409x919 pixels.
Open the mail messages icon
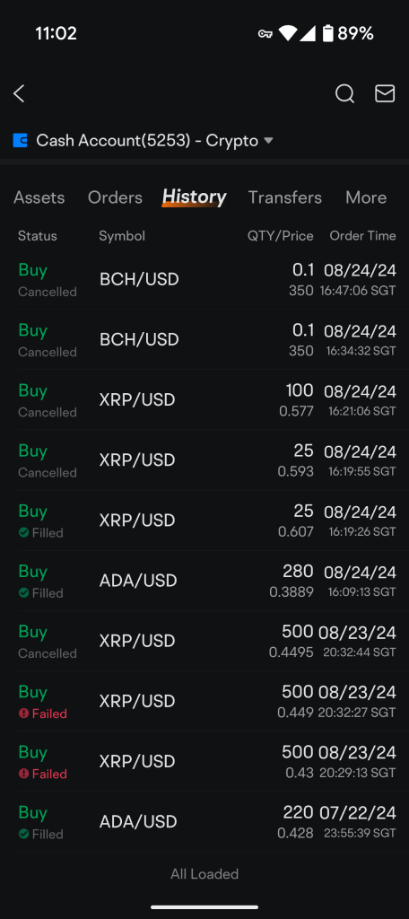click(385, 93)
